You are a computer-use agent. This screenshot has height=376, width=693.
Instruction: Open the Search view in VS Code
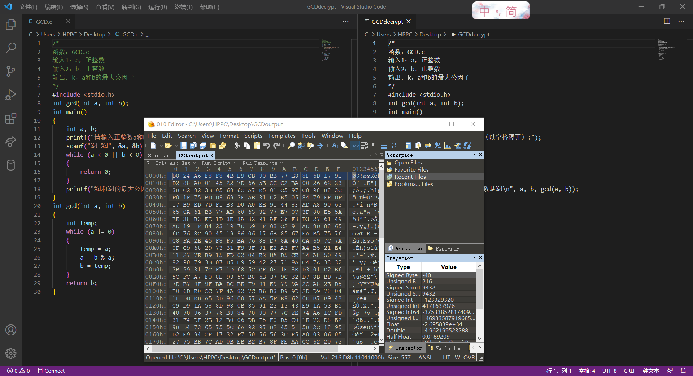(x=11, y=48)
